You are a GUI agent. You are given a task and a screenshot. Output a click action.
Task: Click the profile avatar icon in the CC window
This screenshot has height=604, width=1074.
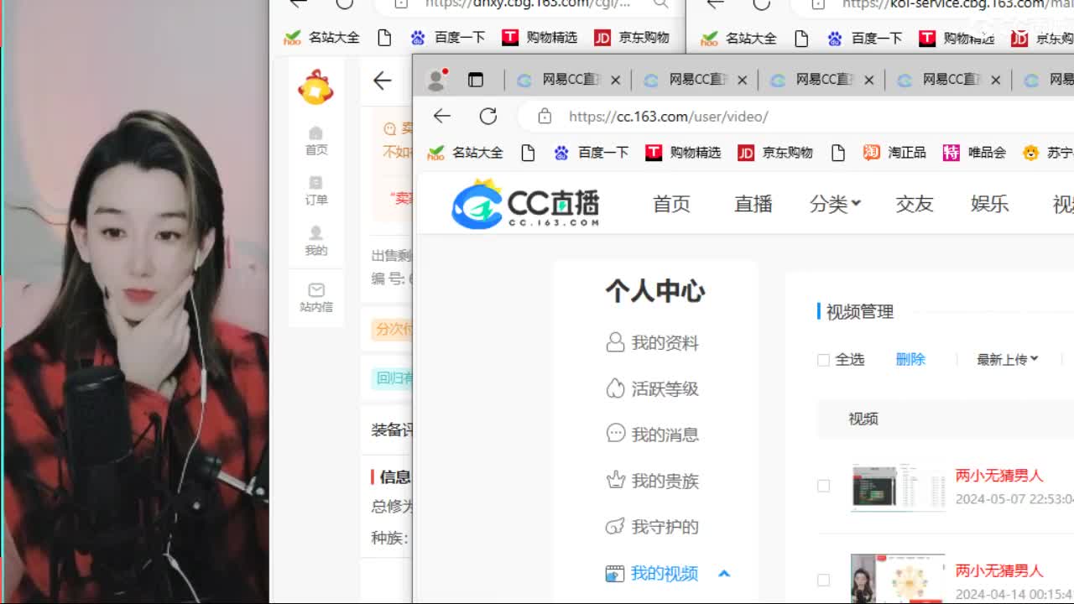pyautogui.click(x=436, y=80)
